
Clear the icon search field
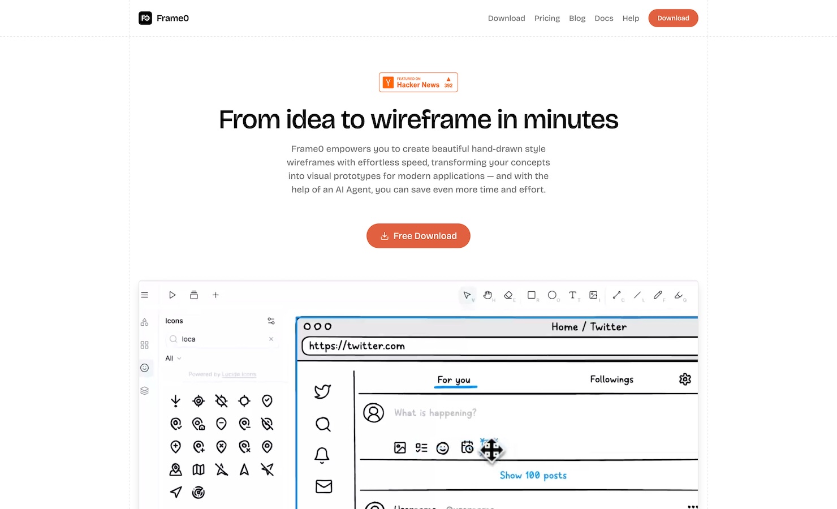tap(271, 339)
